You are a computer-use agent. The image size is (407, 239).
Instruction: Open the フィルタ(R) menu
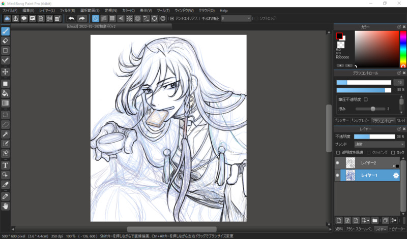click(x=67, y=11)
